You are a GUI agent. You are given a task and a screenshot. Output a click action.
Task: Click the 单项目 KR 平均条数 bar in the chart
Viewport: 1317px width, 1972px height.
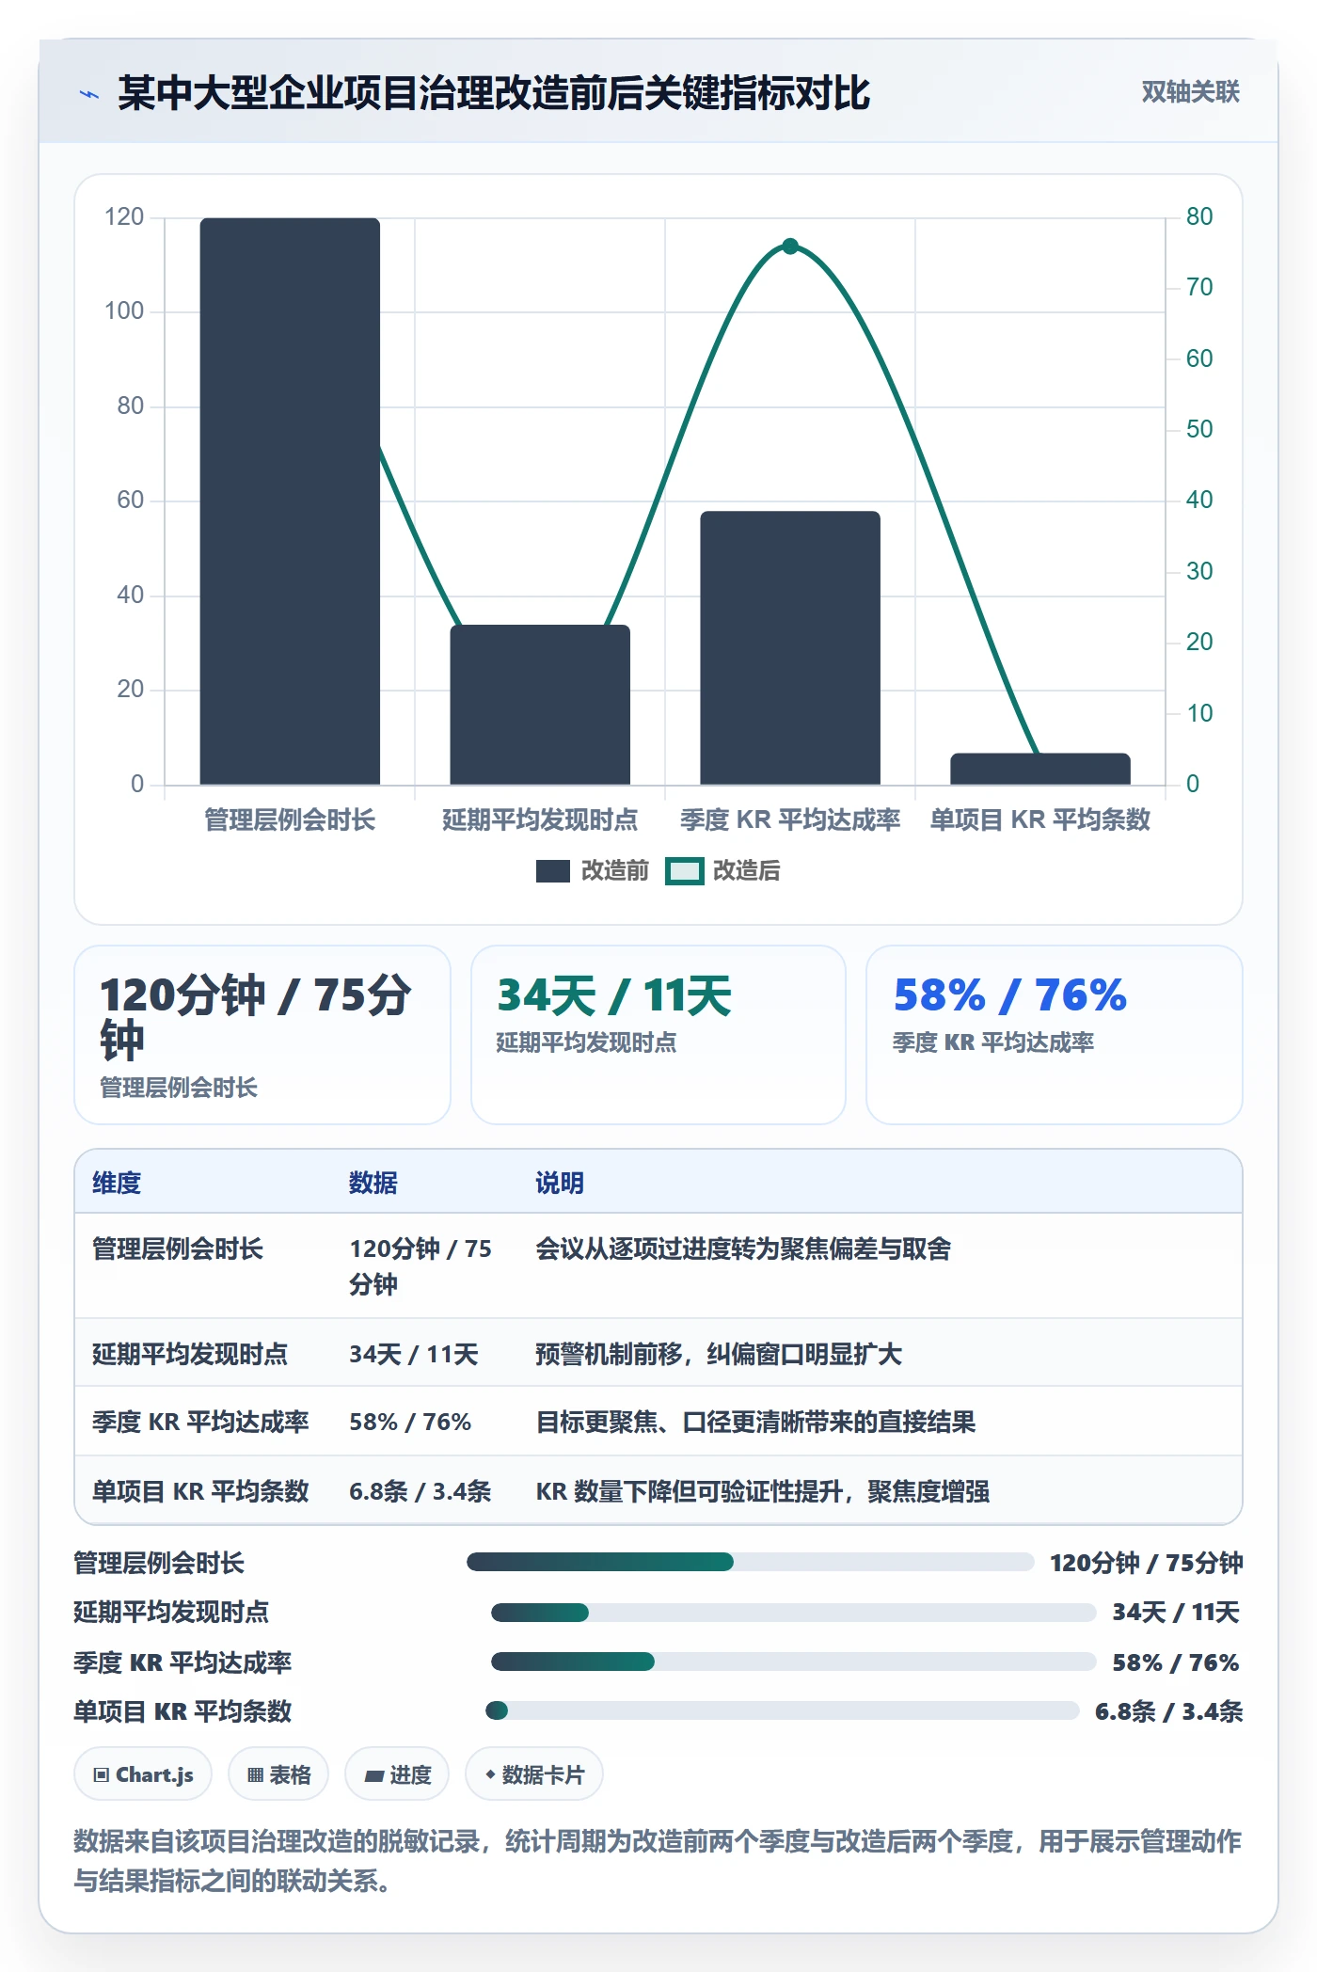[1040, 769]
